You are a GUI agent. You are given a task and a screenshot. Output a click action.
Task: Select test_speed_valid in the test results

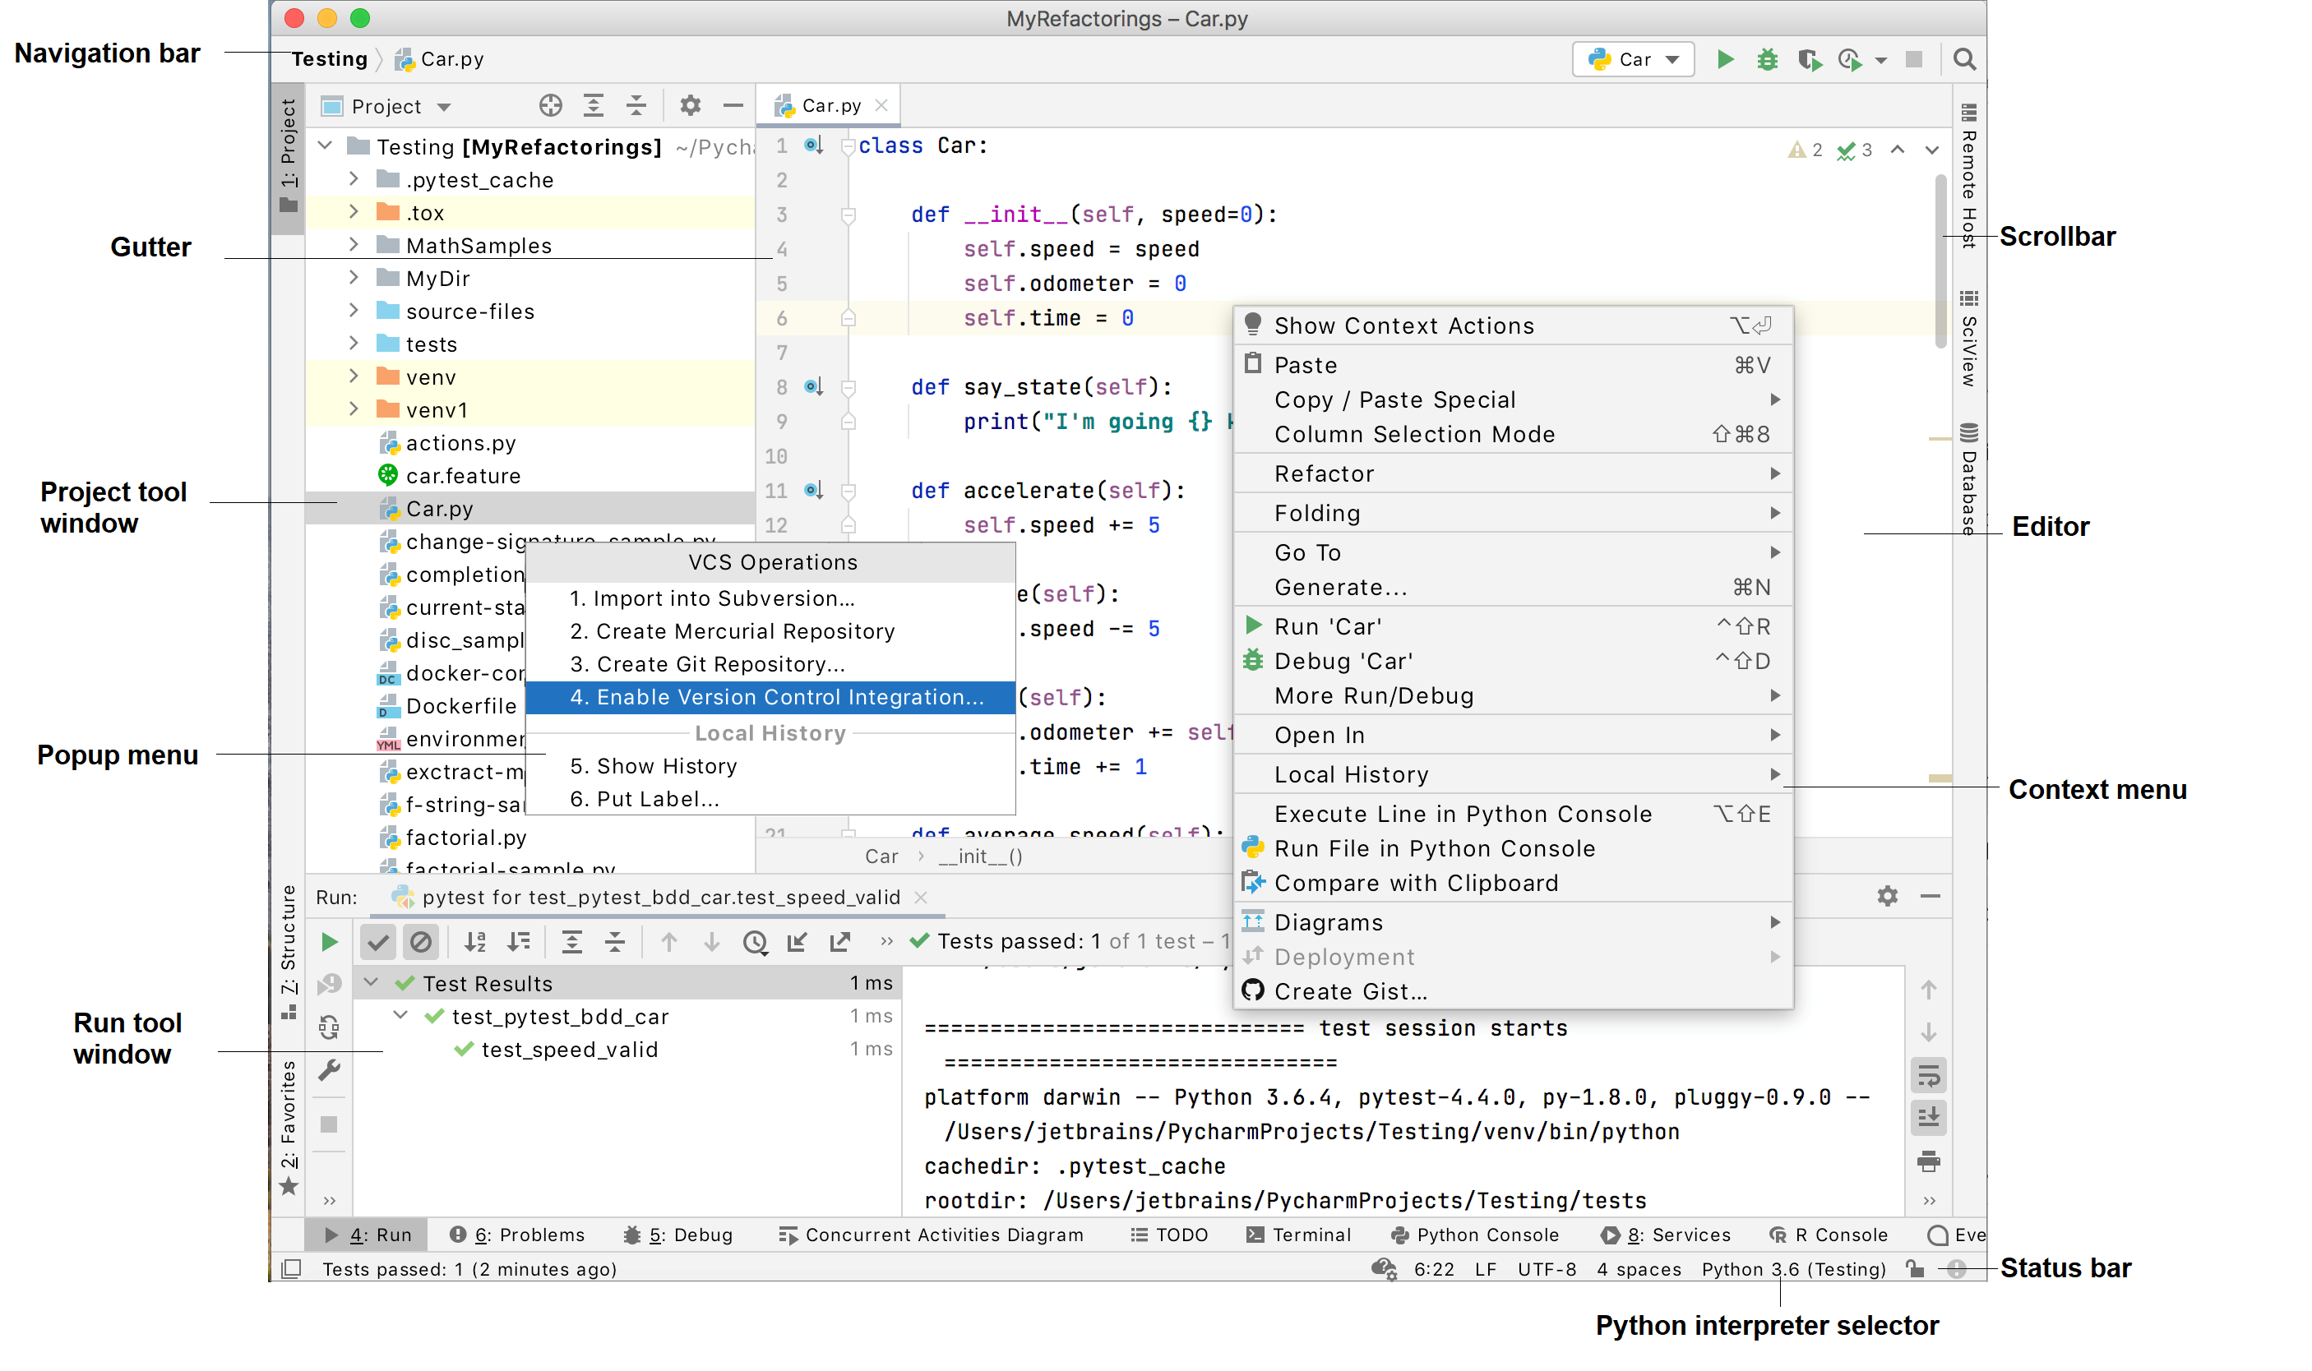(x=569, y=1050)
